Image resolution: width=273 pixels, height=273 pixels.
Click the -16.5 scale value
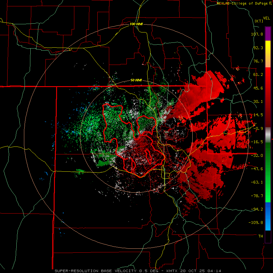click(257, 142)
